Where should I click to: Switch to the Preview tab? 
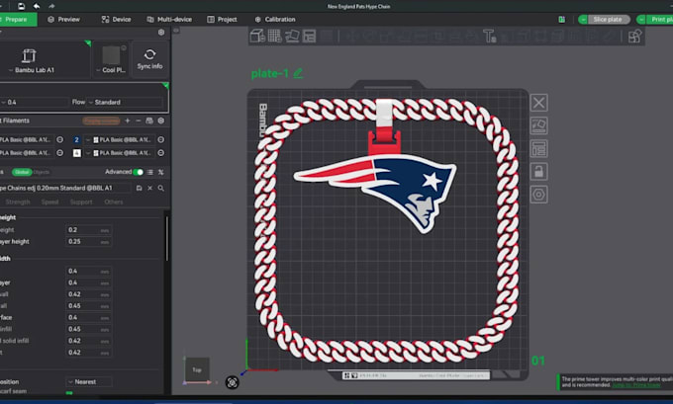click(63, 20)
